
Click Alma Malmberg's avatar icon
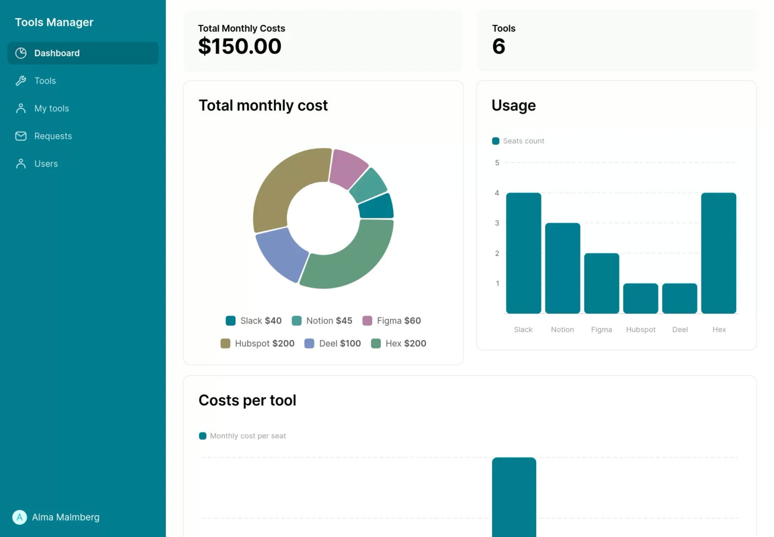[x=19, y=517]
